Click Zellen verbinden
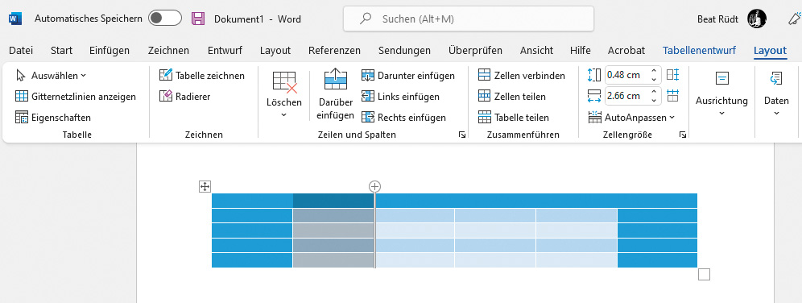Viewport: 802px width, 303px height. (521, 75)
